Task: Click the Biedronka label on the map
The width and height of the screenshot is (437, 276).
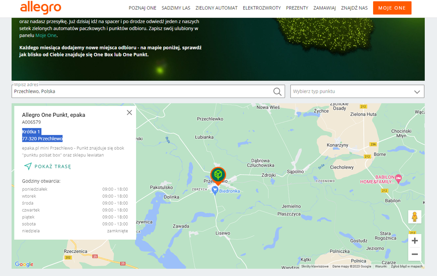Action: pos(229,191)
